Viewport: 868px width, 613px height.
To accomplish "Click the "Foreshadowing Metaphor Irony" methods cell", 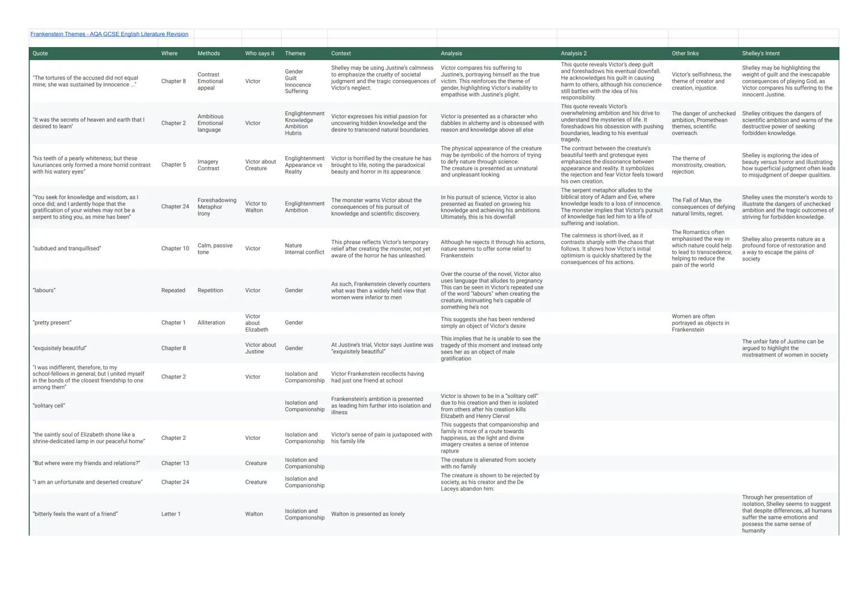I will (216, 207).
